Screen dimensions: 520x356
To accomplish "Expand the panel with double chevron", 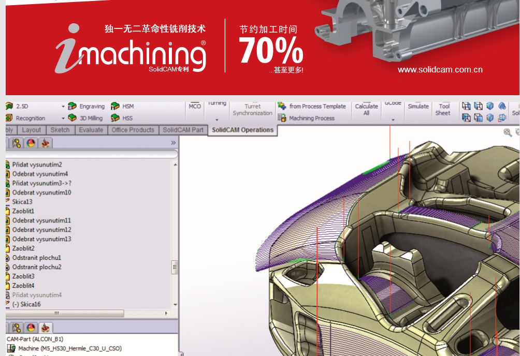I will coord(173,143).
